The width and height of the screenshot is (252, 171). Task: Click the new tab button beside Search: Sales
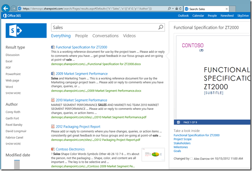coord(232,9)
